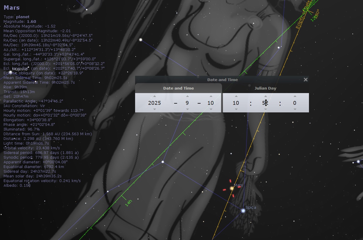The height and width of the screenshot is (240, 363).
Task: Lower the hour using the down arrow
Action: tap(236, 109)
